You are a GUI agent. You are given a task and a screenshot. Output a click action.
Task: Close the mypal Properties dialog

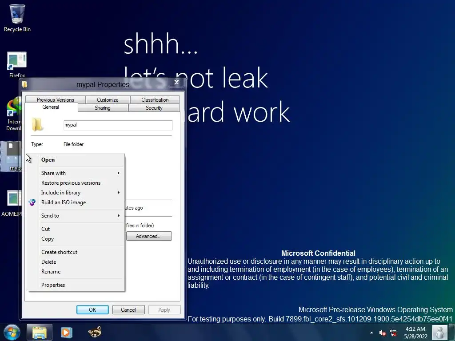pyautogui.click(x=176, y=82)
